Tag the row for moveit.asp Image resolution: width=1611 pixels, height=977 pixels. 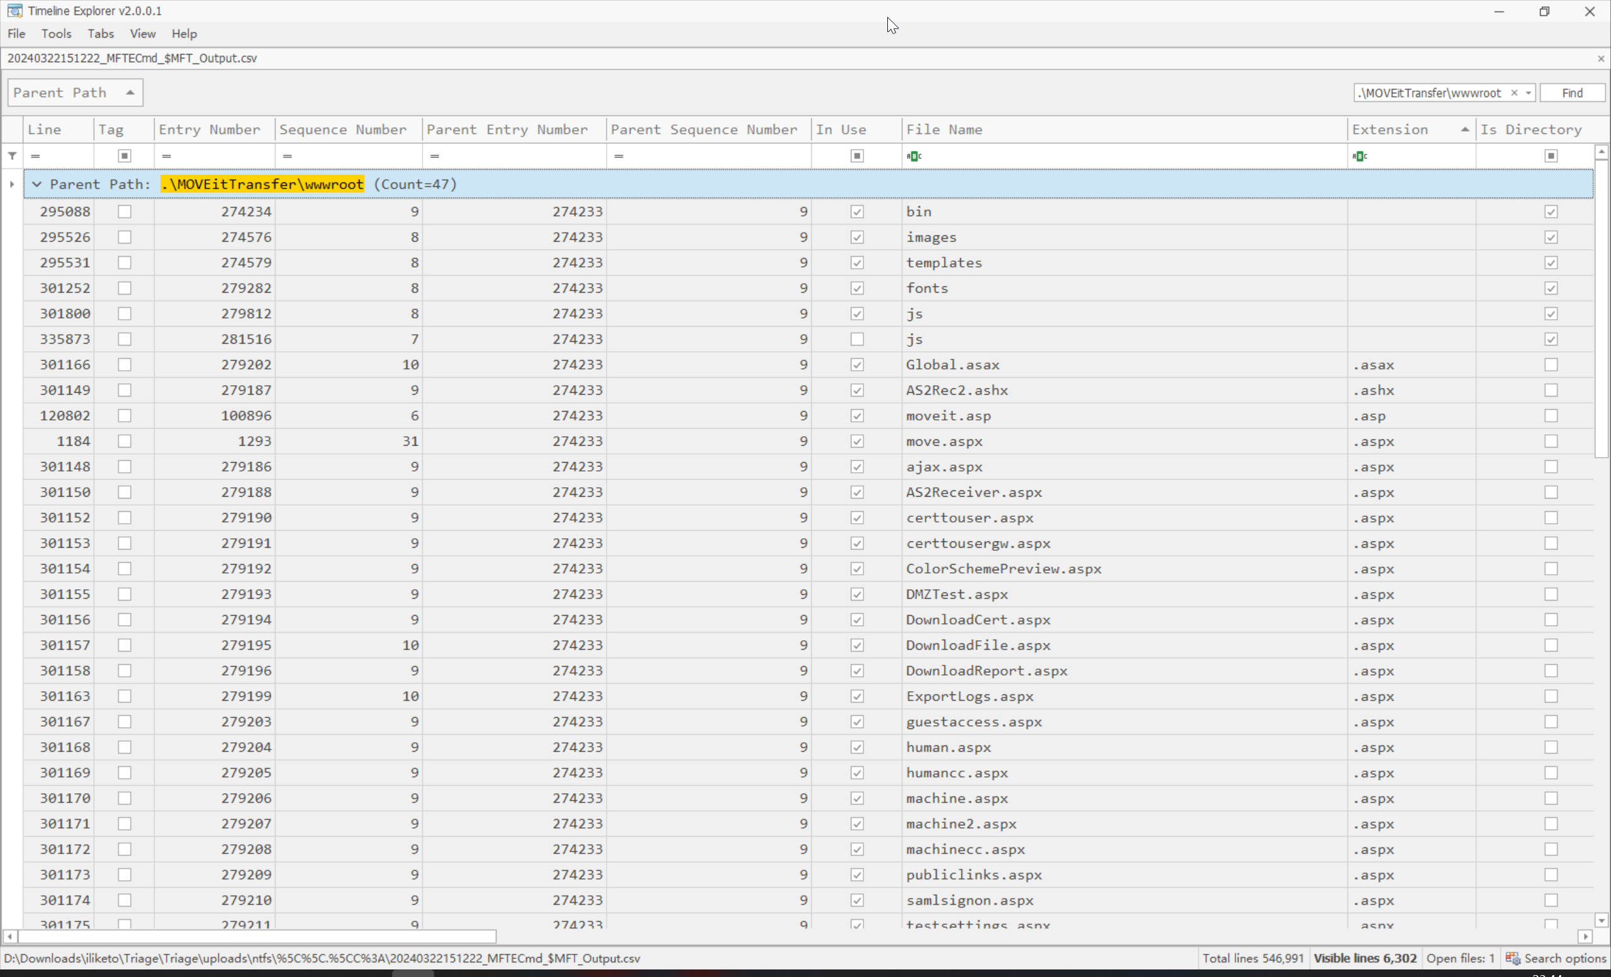(124, 415)
